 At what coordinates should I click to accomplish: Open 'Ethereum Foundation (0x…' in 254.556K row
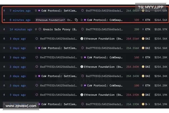[x=103, y=39]
